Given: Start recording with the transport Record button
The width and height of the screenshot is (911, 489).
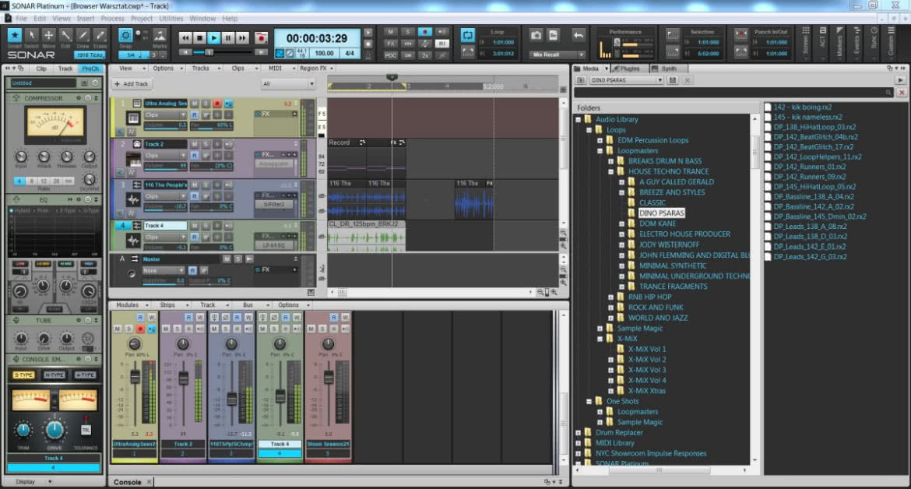Looking at the screenshot, I should pyautogui.click(x=262, y=37).
